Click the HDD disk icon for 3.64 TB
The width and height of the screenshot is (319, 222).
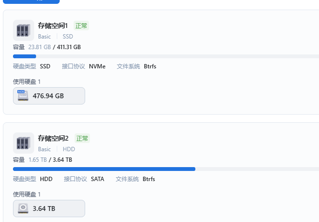tap(23, 209)
